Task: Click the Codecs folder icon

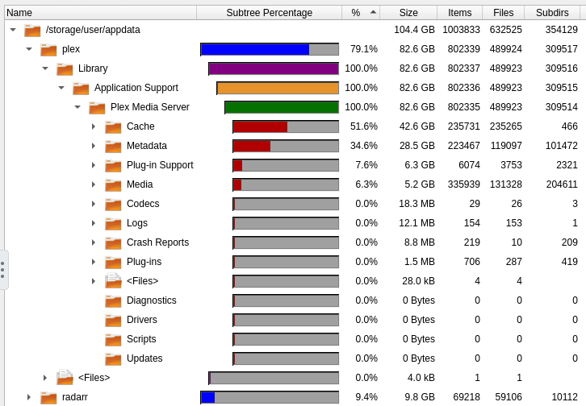Action: click(113, 205)
